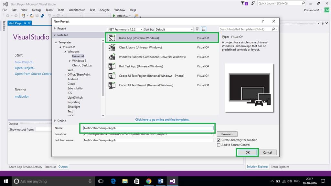The image size is (331, 186).
Task: Switch templates to small icons view
Action: 198,29
